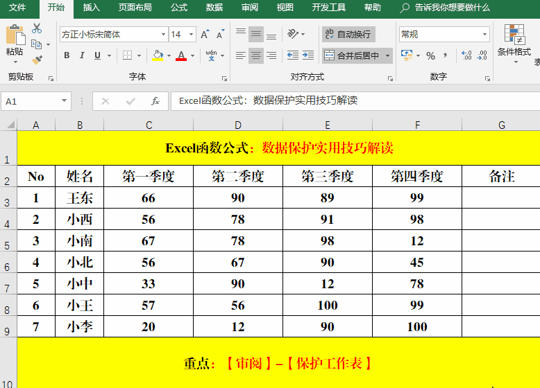Click the 告诉我你想要做什么 search box
540x388 pixels.
pyautogui.click(x=445, y=8)
